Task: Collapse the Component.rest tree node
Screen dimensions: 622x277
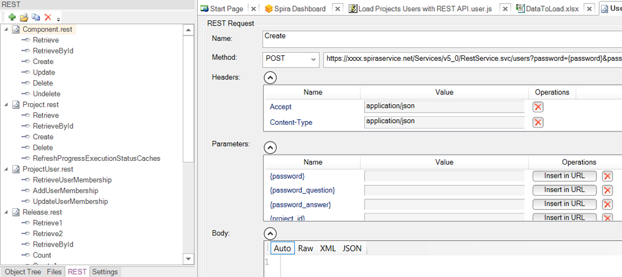Action: click(x=7, y=30)
